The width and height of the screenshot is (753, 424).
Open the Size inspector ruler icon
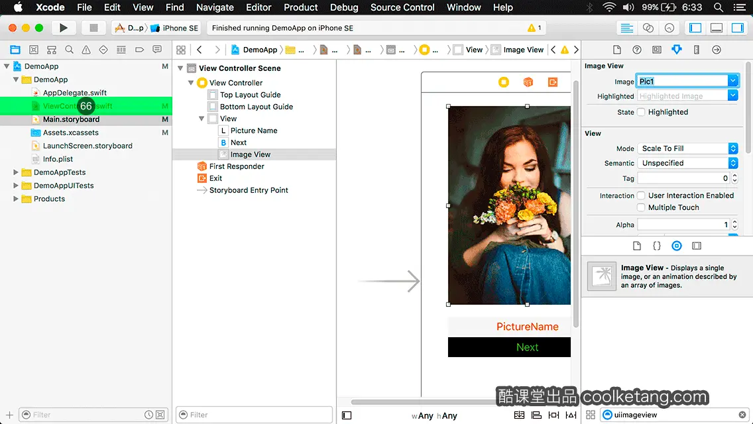click(697, 50)
